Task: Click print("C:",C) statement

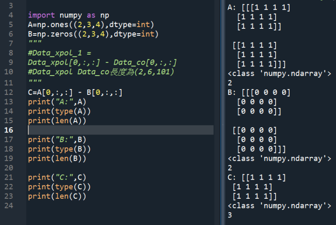Action: coord(57,177)
